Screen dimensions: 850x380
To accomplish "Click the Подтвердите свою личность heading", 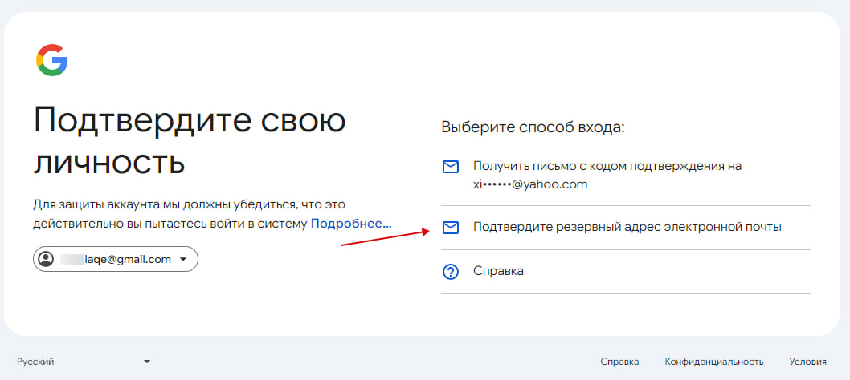I will coord(189,141).
